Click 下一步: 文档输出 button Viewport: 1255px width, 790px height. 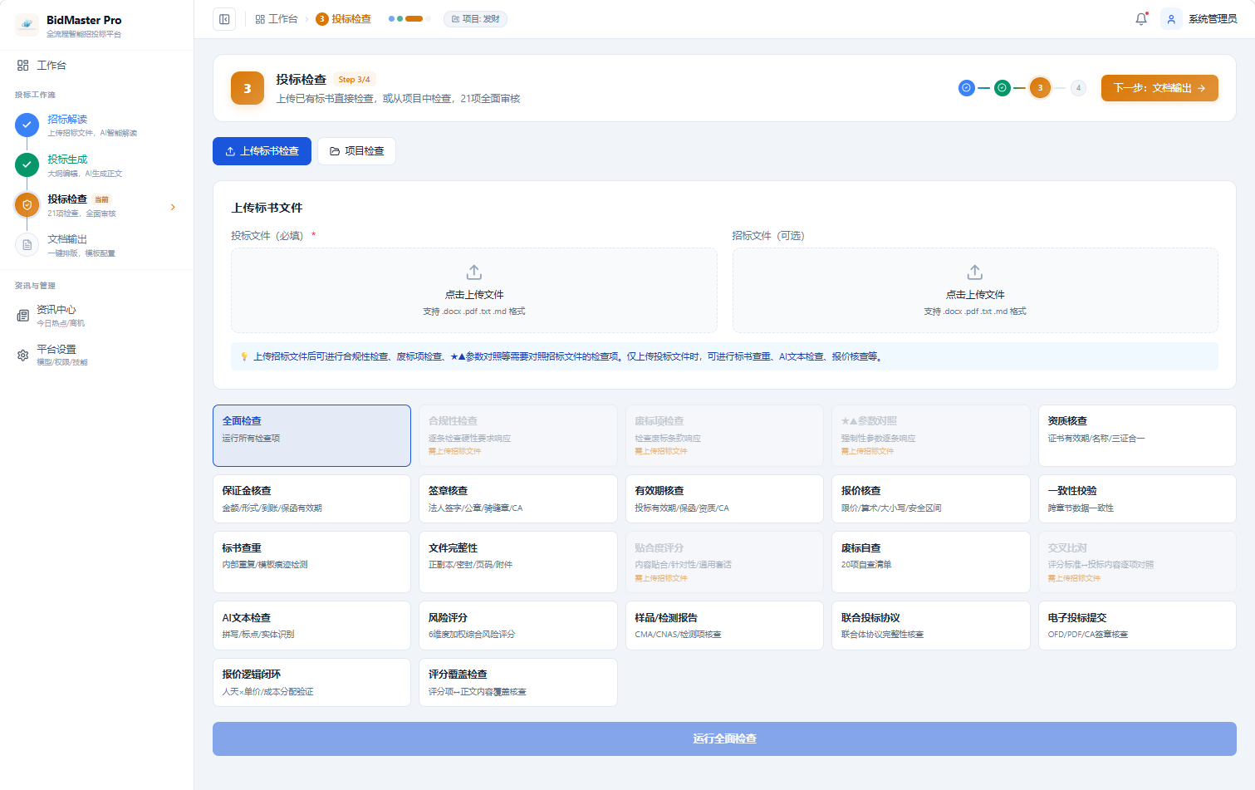[1159, 88]
